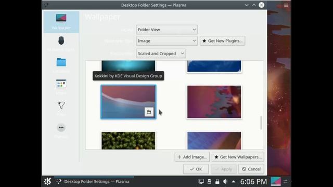Show hidden system tray icons arrow
Image resolution: width=333 pixels, height=187 pixels.
coord(234,181)
